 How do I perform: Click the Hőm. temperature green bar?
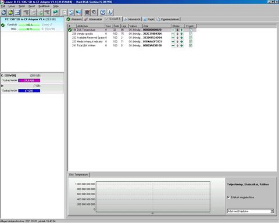(29, 29)
